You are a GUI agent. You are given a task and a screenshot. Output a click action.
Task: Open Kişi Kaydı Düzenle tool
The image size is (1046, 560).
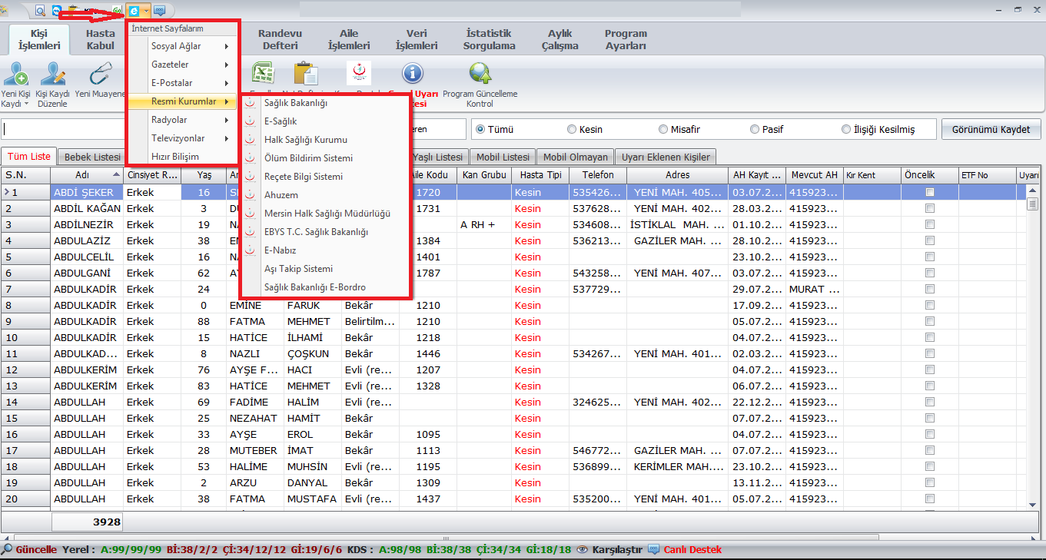[53, 75]
